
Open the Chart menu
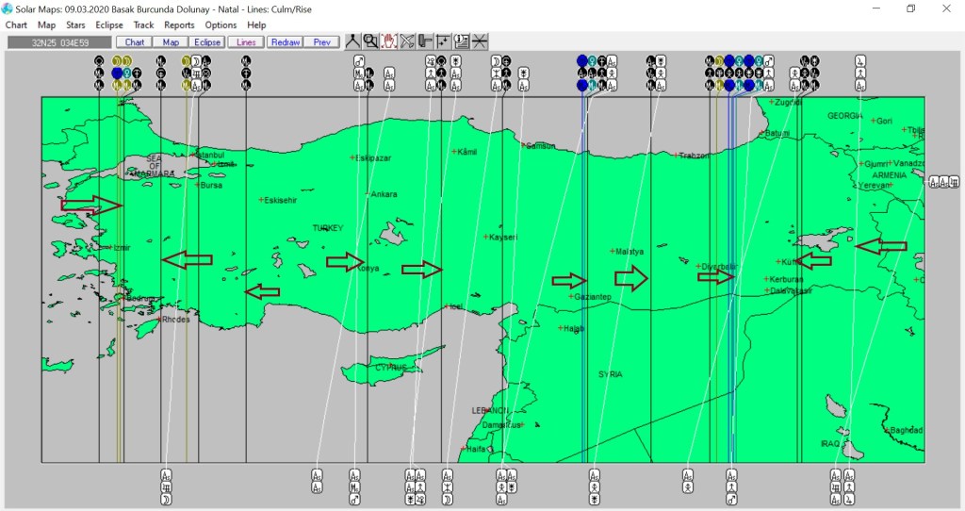[x=16, y=25]
